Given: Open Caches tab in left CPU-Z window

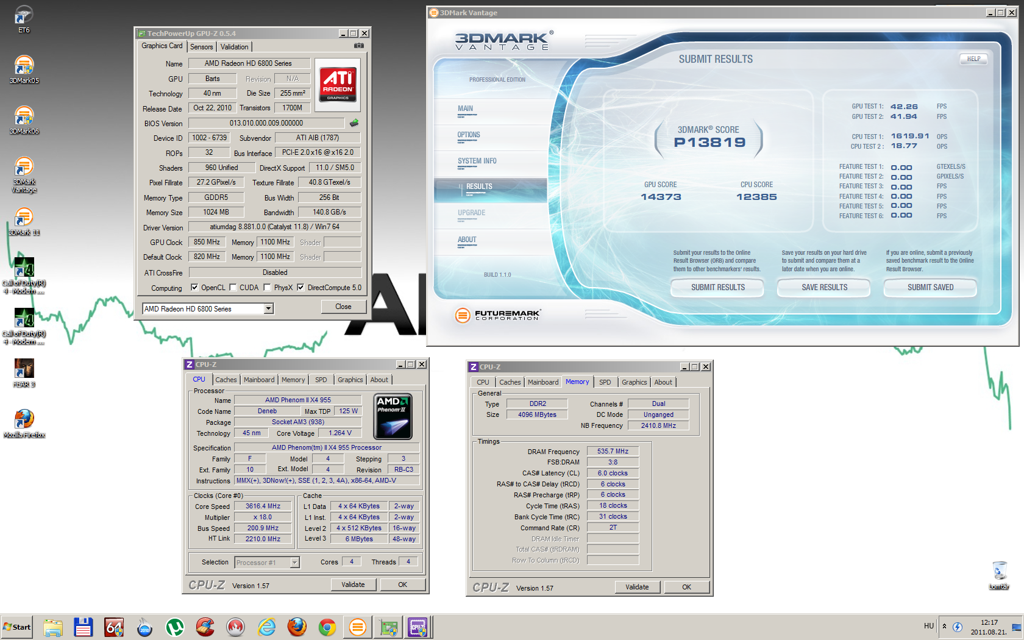Looking at the screenshot, I should pos(226,380).
